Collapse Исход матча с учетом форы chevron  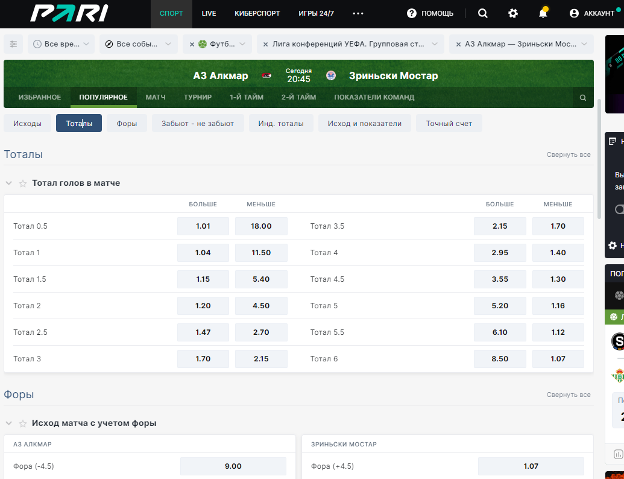pyautogui.click(x=9, y=423)
